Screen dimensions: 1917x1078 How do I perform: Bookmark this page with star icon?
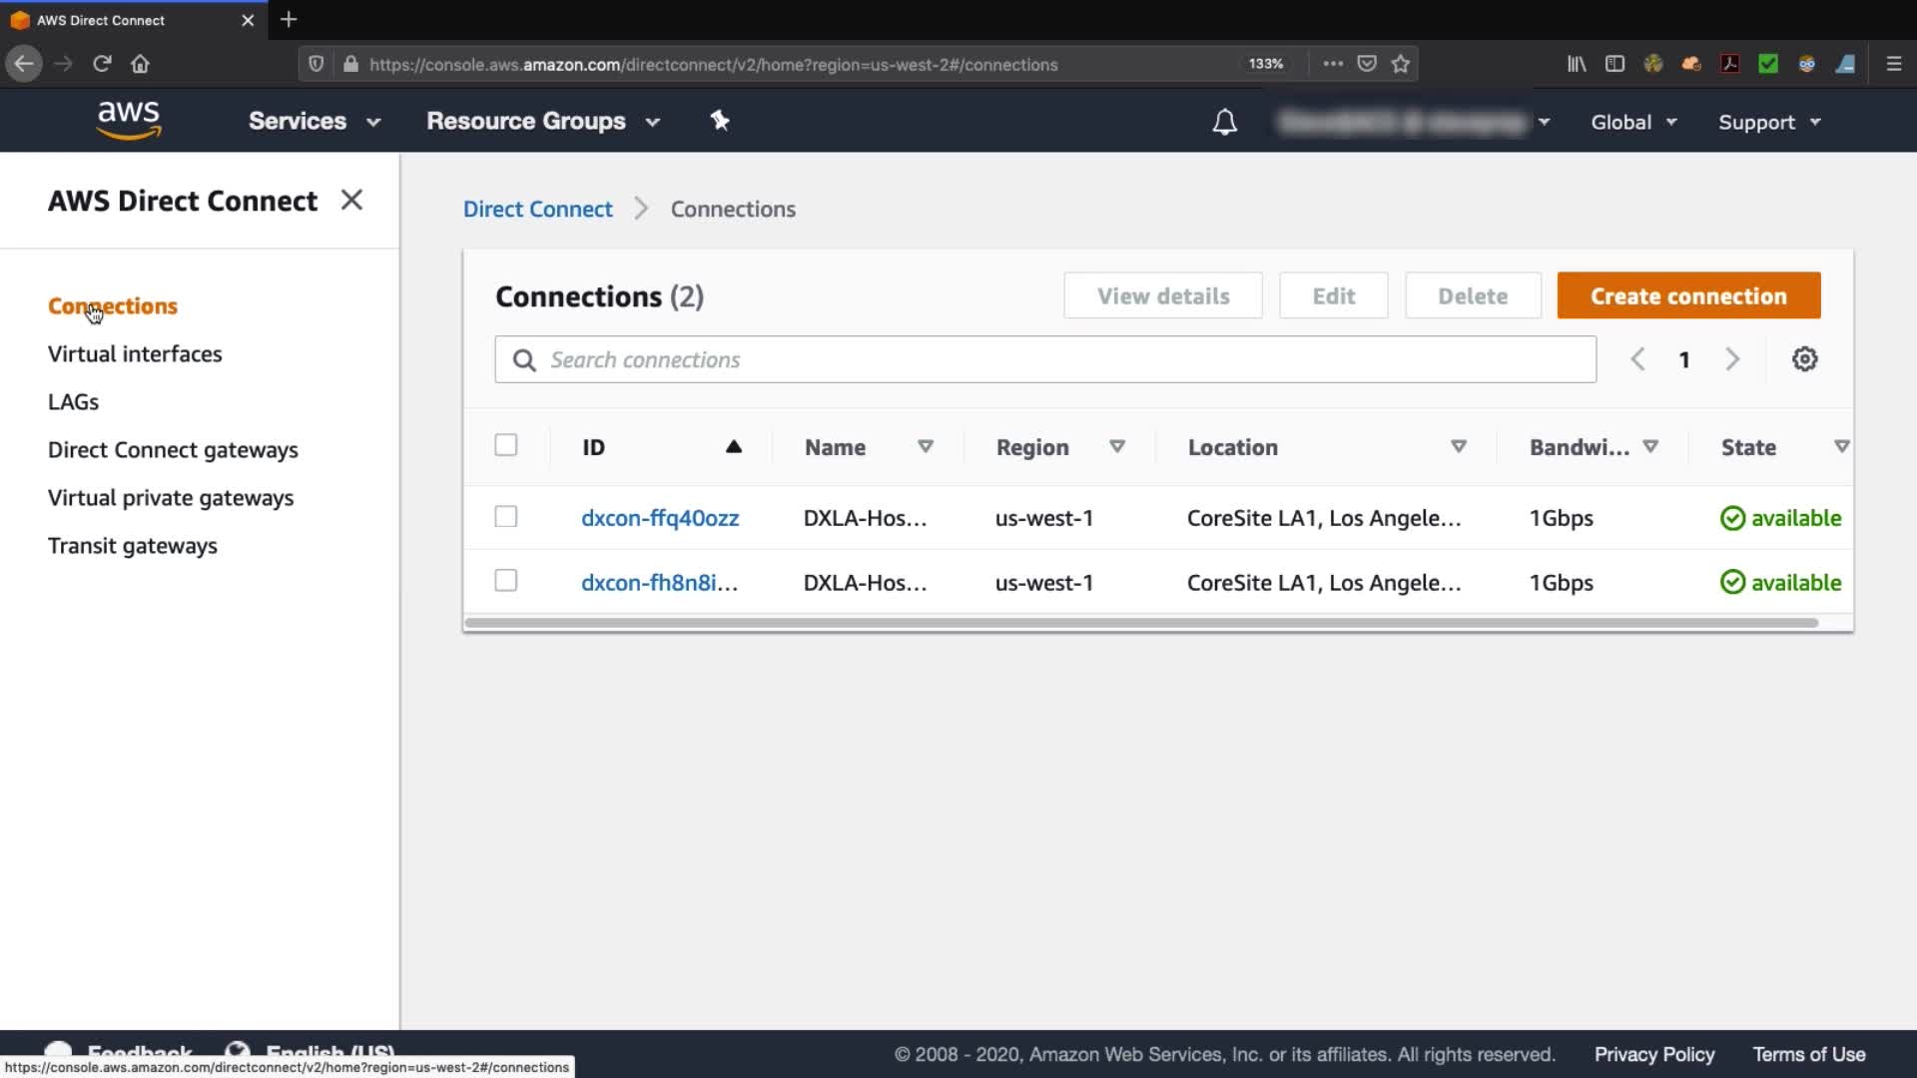click(x=1401, y=64)
